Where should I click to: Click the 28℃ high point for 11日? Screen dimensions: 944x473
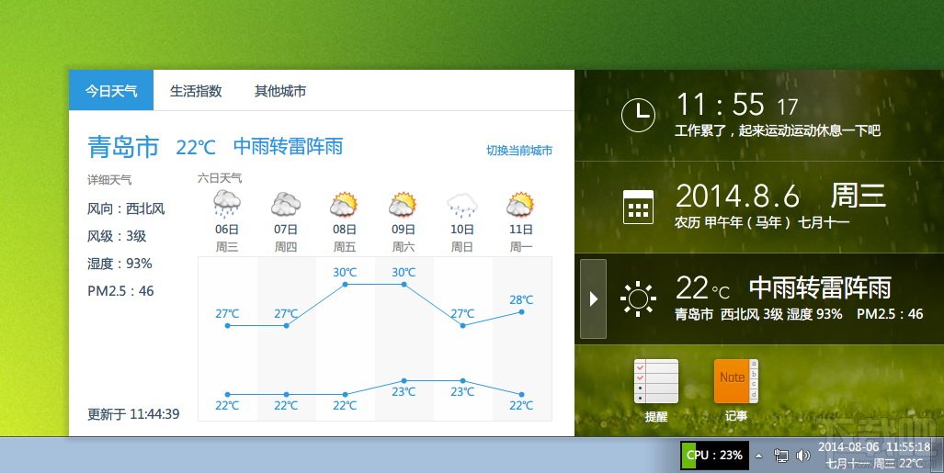point(521,311)
